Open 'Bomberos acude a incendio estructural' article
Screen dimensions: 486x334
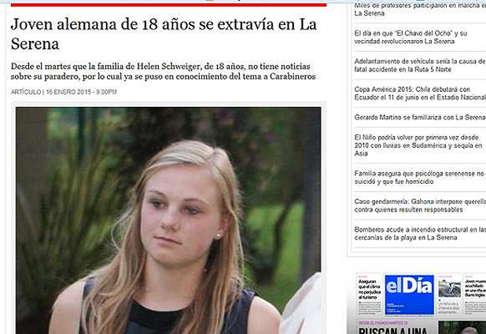pos(420,233)
